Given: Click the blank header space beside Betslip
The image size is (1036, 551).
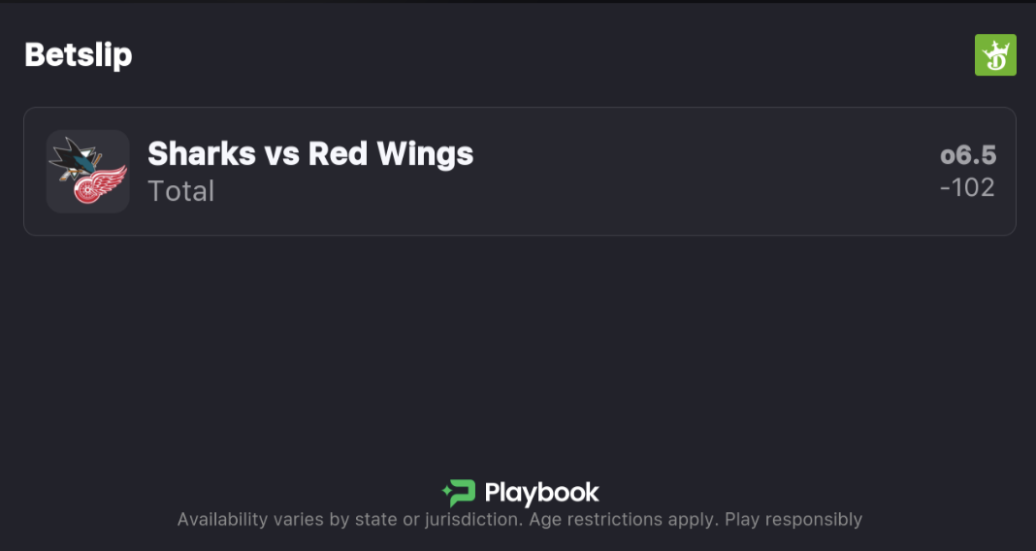Looking at the screenshot, I should tap(543, 55).
